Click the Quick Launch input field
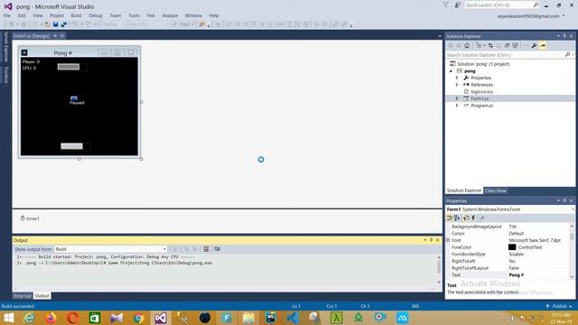 (499, 5)
